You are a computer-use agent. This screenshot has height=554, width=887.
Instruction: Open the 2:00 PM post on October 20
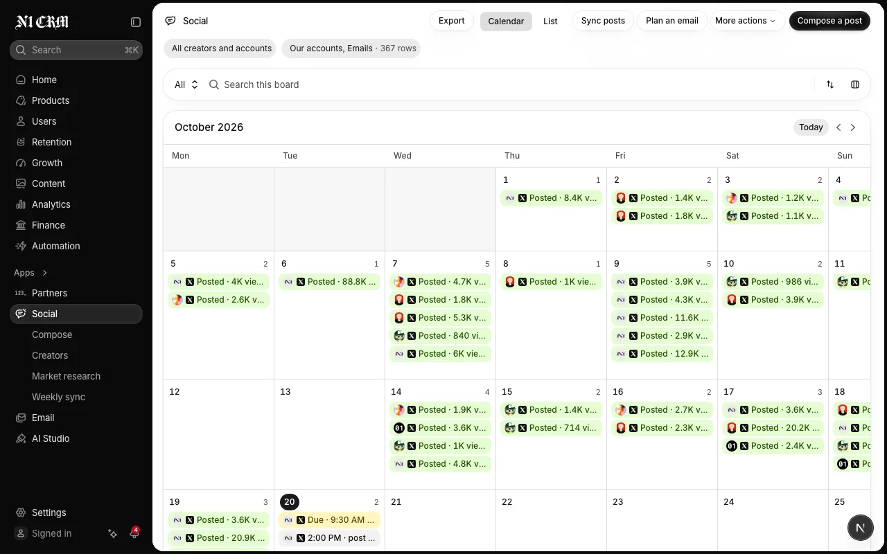click(329, 538)
